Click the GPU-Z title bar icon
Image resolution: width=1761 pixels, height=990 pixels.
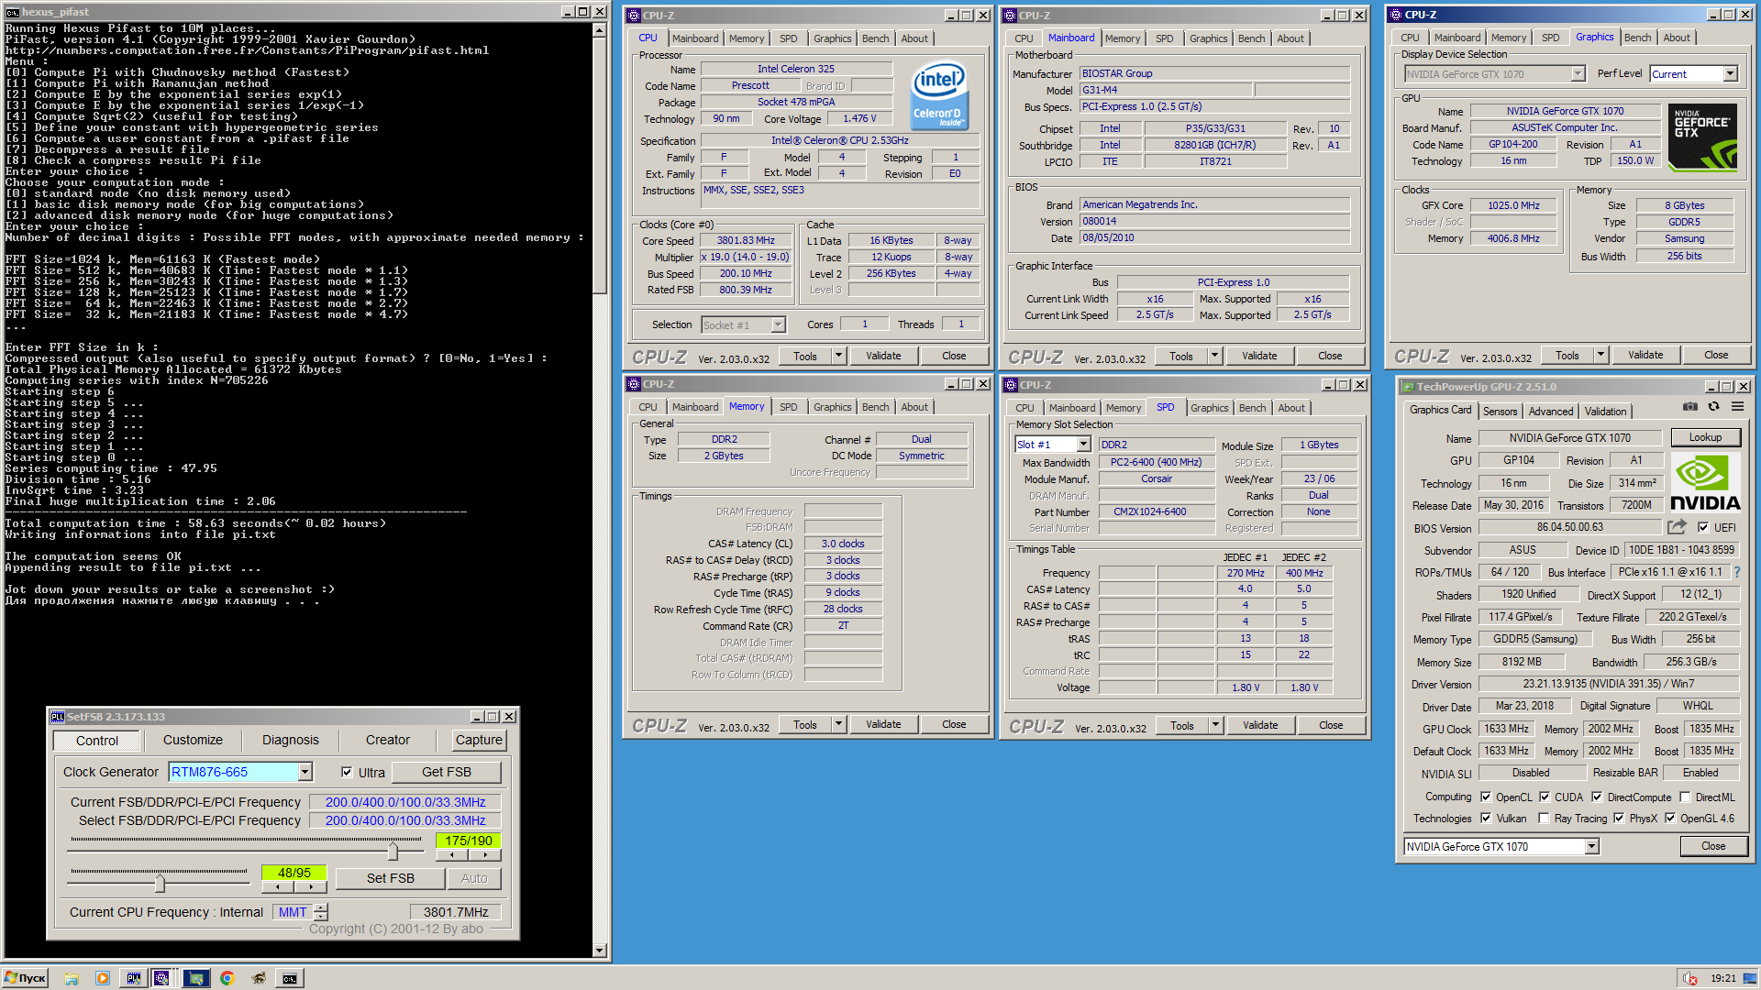pos(1408,387)
